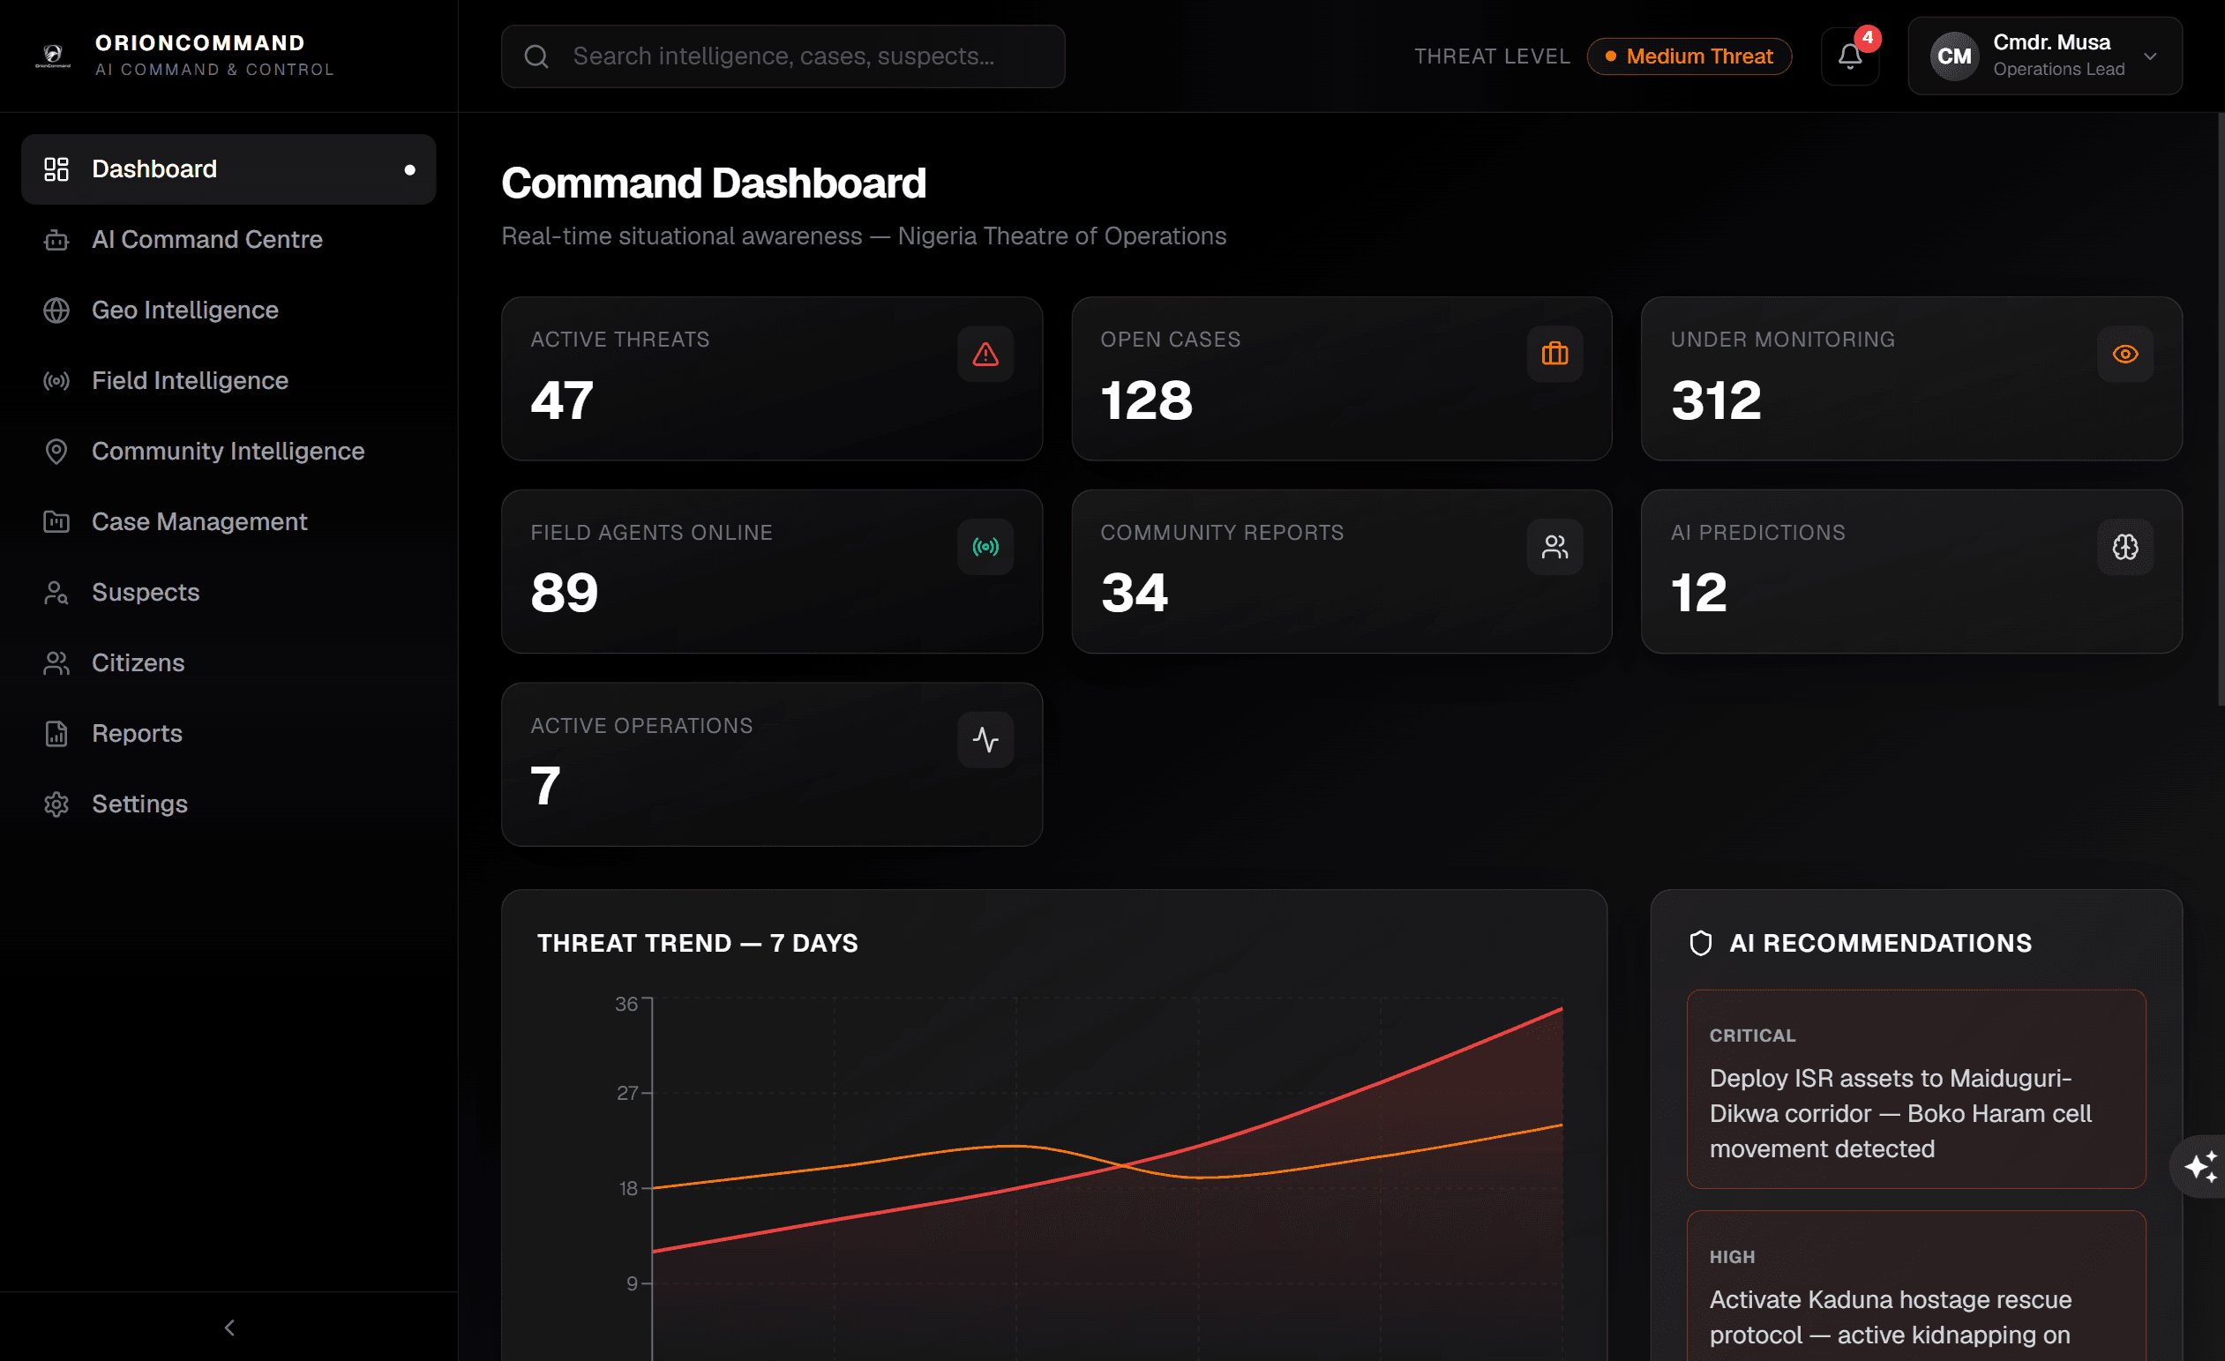Open the Open Cases 128 card
2225x1361 pixels.
click(1341, 378)
